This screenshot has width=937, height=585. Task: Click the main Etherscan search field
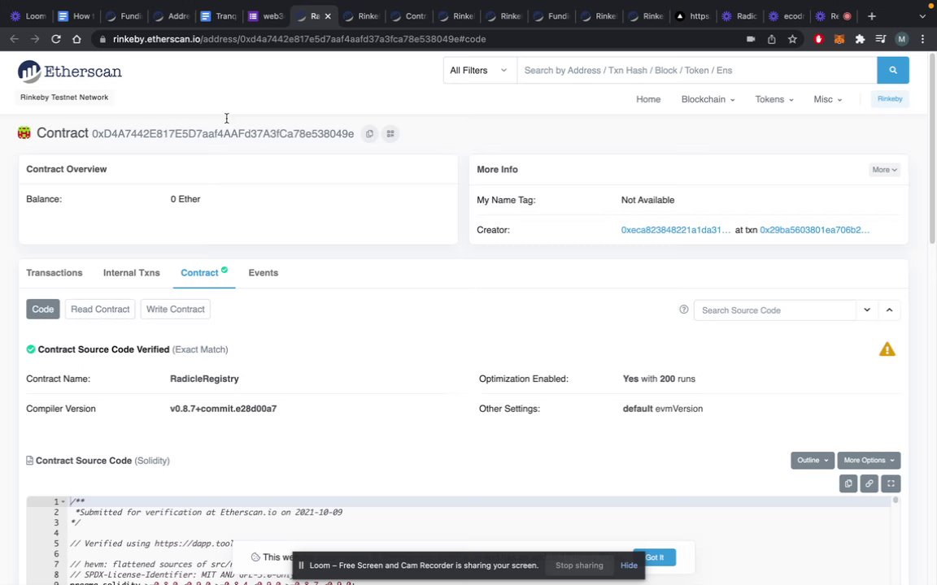pos(697,71)
